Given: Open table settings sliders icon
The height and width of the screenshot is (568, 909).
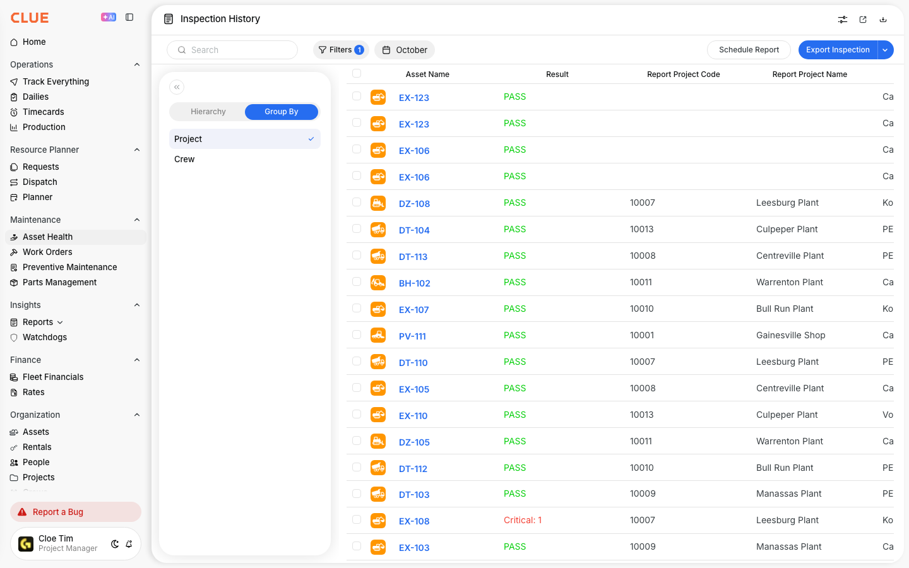Looking at the screenshot, I should click(843, 20).
